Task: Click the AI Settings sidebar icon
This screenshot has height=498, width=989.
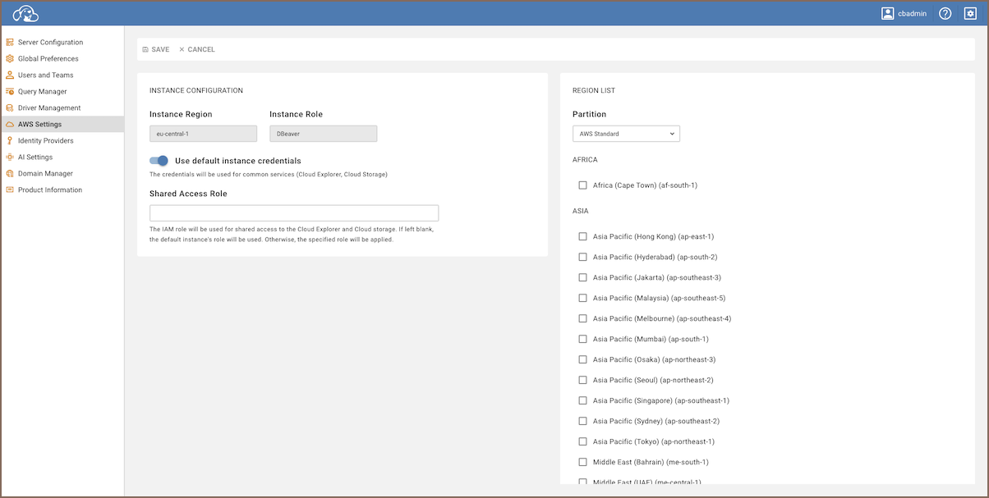Action: point(10,158)
